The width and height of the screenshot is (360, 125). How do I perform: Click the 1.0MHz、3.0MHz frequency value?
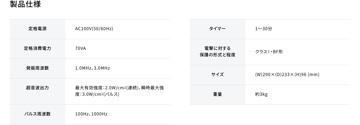[x=92, y=68]
